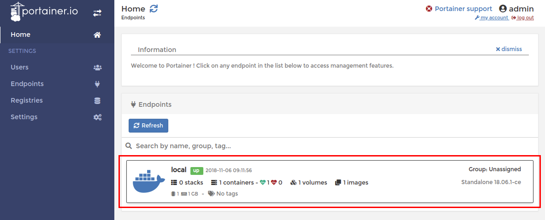The width and height of the screenshot is (545, 220).
Task: Open the Users settings page
Action: point(20,67)
